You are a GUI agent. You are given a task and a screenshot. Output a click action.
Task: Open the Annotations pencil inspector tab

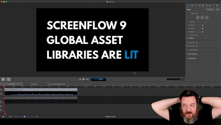pyautogui.click(x=210, y=6)
